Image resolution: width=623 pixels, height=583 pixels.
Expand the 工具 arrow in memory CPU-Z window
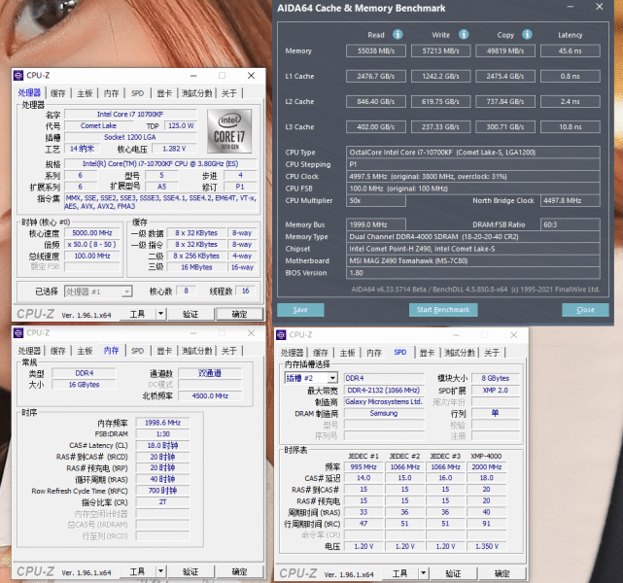click(x=160, y=571)
